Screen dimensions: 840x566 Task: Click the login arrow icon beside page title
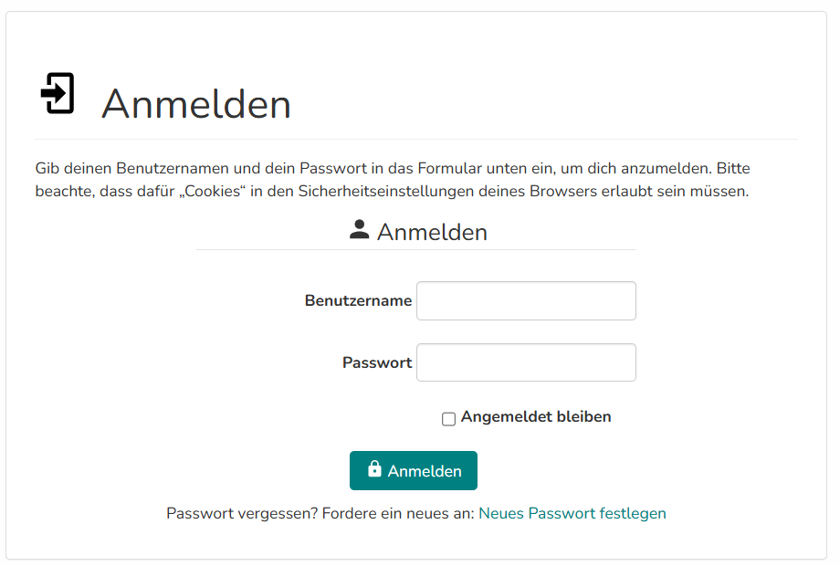58,93
